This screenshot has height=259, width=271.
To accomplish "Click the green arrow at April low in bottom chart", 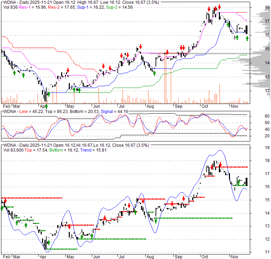I will [49, 242].
